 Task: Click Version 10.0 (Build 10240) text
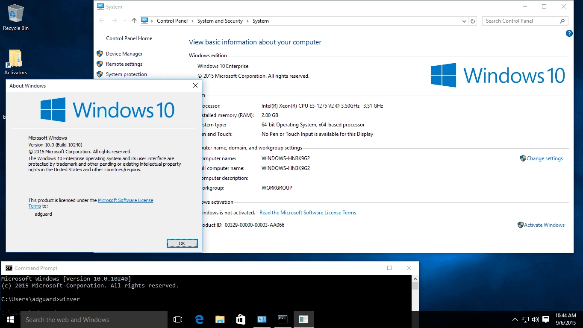coord(55,145)
